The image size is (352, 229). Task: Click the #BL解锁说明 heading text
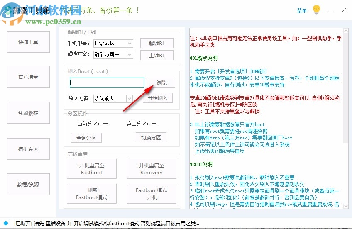[x=204, y=58]
